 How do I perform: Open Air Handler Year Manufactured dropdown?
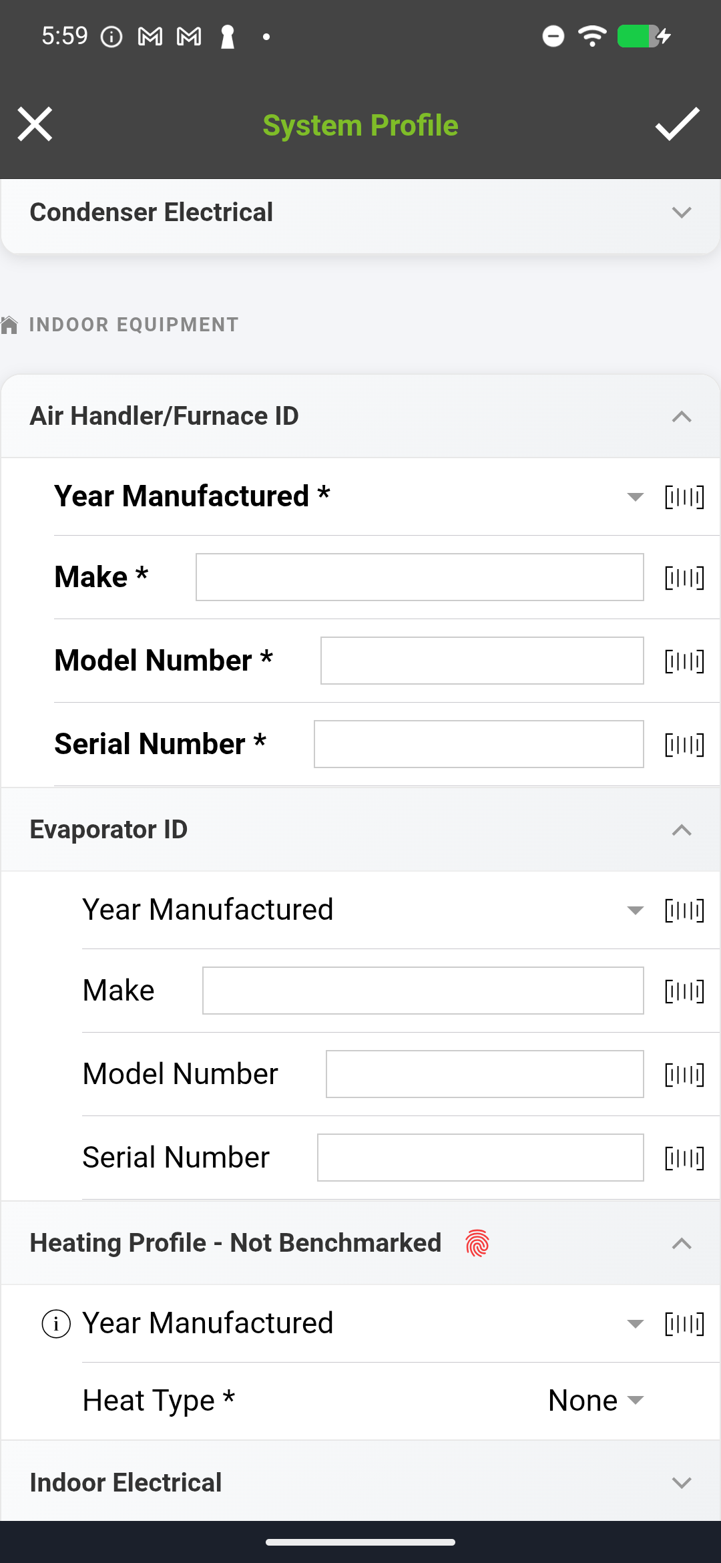635,497
